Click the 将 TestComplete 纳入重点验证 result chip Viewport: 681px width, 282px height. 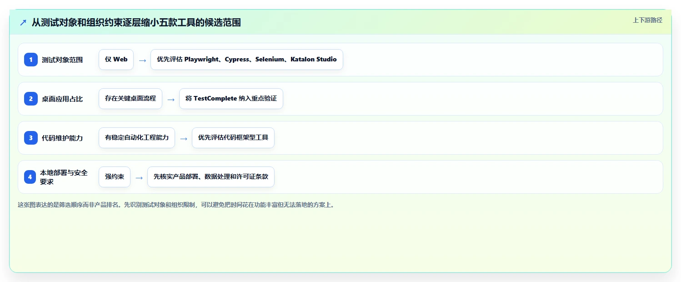(231, 99)
